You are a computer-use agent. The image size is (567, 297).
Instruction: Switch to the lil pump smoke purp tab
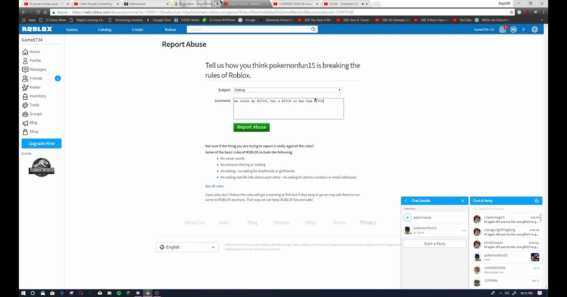coord(45,4)
